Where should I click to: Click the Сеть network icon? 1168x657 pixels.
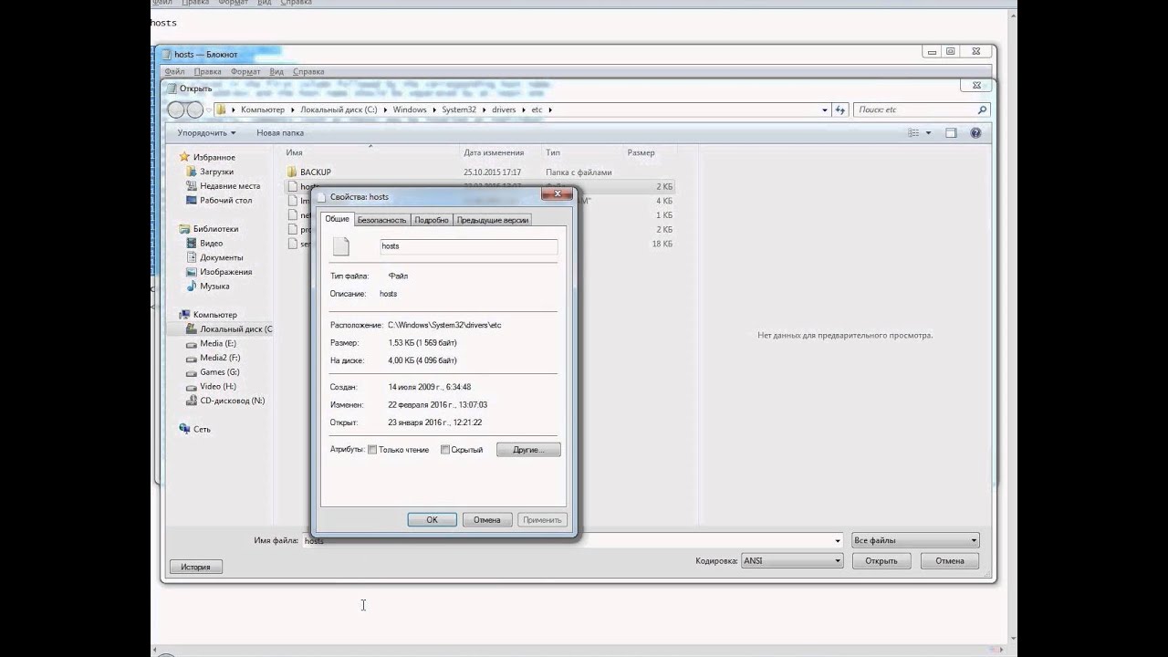(185, 429)
